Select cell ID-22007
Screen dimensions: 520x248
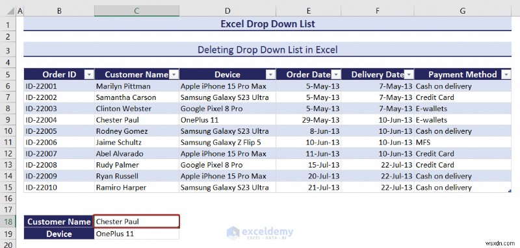click(x=59, y=154)
